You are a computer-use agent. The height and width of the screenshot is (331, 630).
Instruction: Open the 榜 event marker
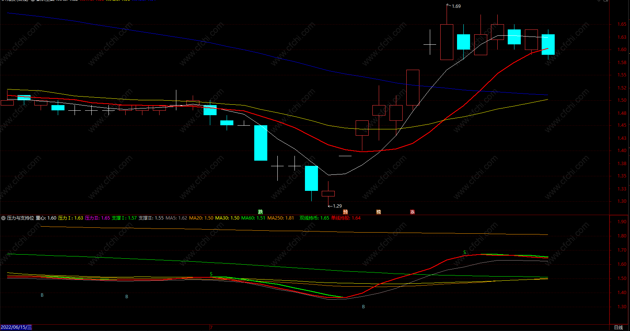point(379,212)
